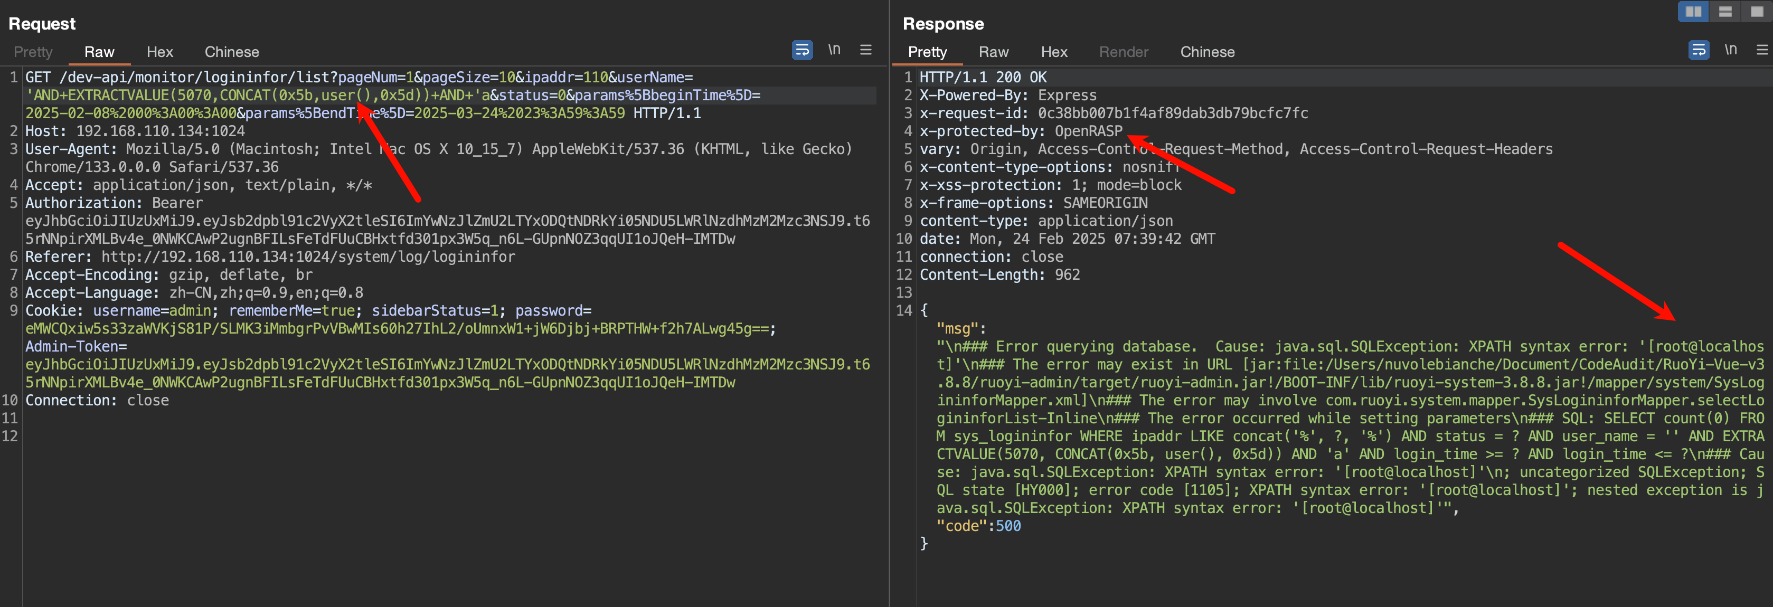1773x607 pixels.
Task: Open the Response pane hamburger options menu
Action: click(x=1762, y=50)
